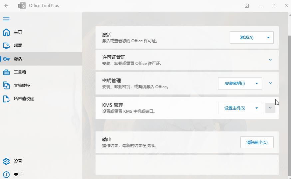This screenshot has width=291, height=179.
Task: Click the deploy icon beside 部署
Action: point(6,46)
